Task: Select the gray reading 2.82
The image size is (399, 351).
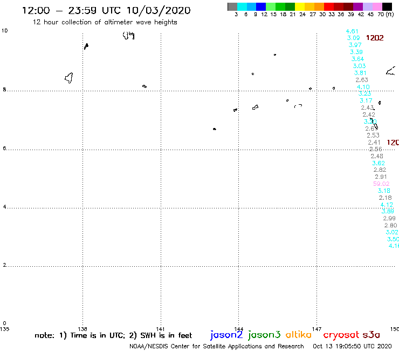Action: 380,170
